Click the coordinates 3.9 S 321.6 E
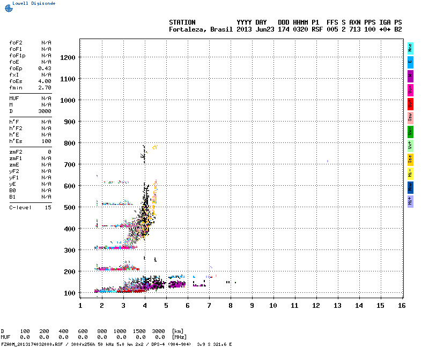The height and width of the screenshot is (348, 429). point(214,344)
